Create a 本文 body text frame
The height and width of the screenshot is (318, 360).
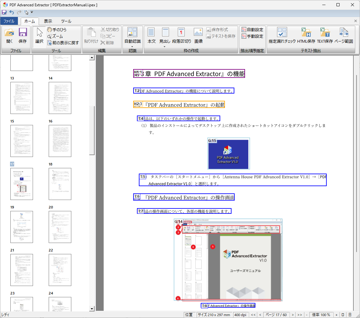click(151, 35)
